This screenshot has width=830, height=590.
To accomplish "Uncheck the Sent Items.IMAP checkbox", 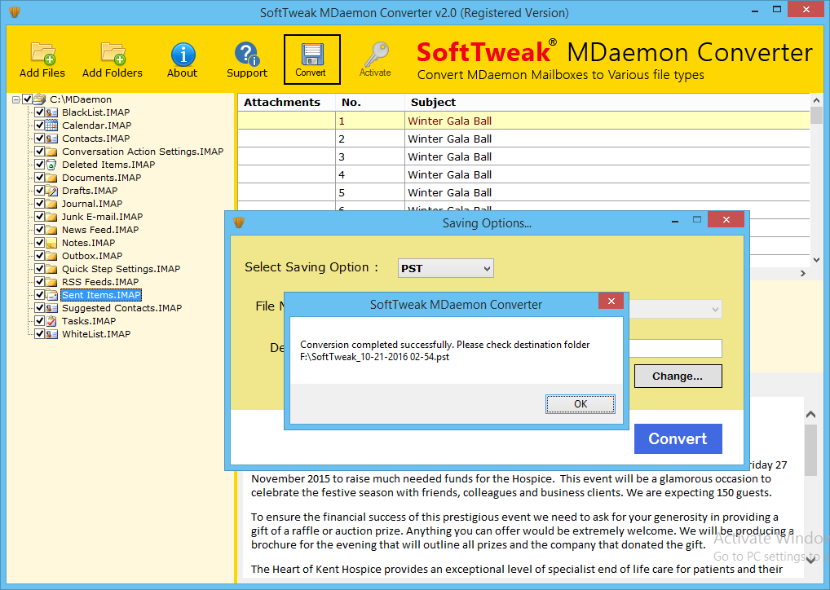I will tap(39, 295).
